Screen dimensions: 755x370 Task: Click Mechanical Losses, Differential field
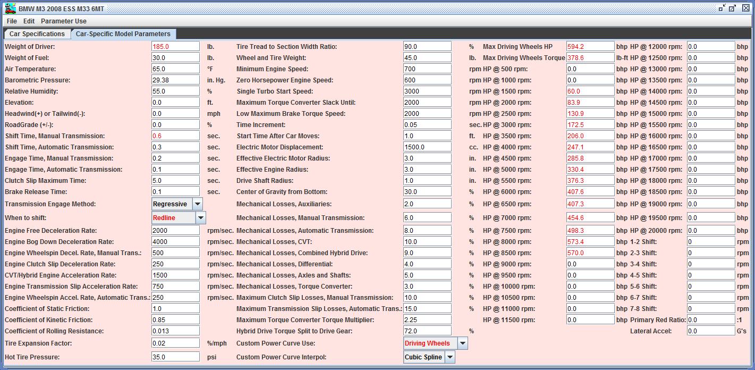coord(427,264)
